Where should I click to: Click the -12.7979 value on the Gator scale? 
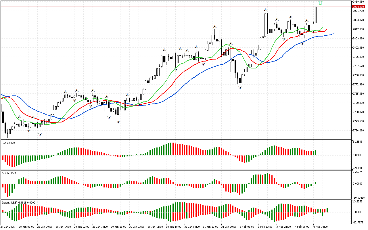[x=358, y=222]
